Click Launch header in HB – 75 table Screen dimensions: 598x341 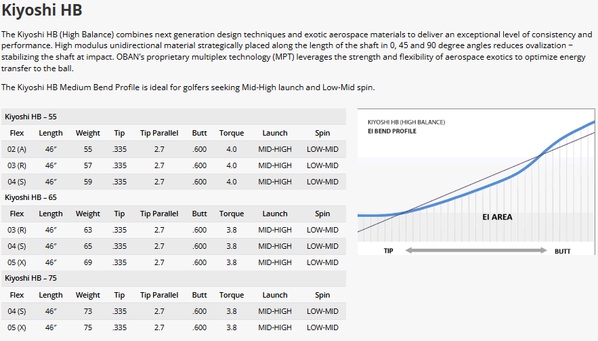click(275, 295)
